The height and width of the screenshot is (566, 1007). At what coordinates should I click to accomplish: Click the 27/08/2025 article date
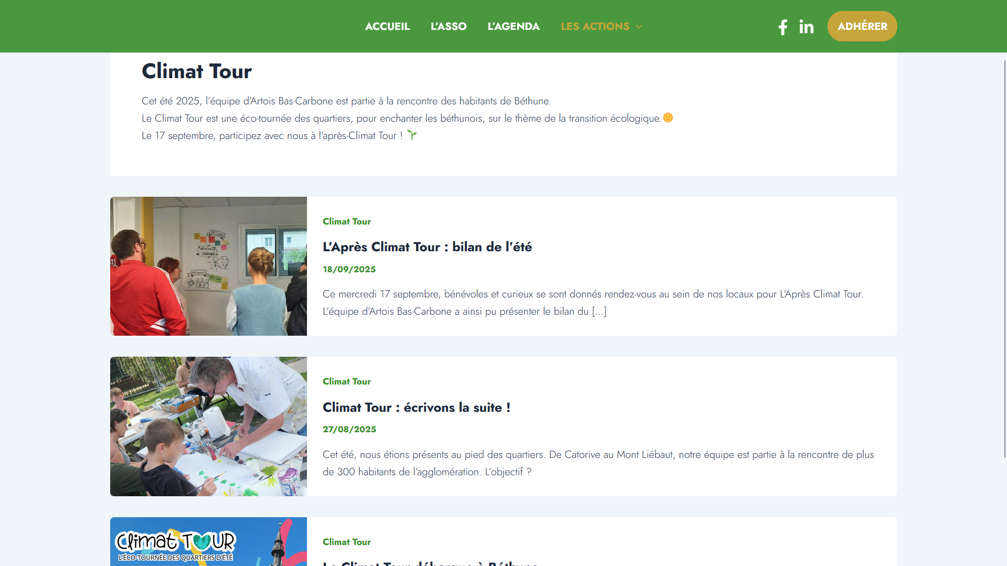pos(349,429)
